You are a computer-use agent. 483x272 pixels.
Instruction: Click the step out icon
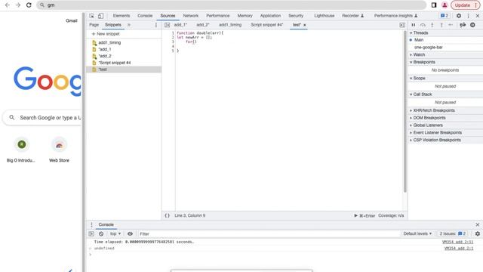click(x=441, y=25)
